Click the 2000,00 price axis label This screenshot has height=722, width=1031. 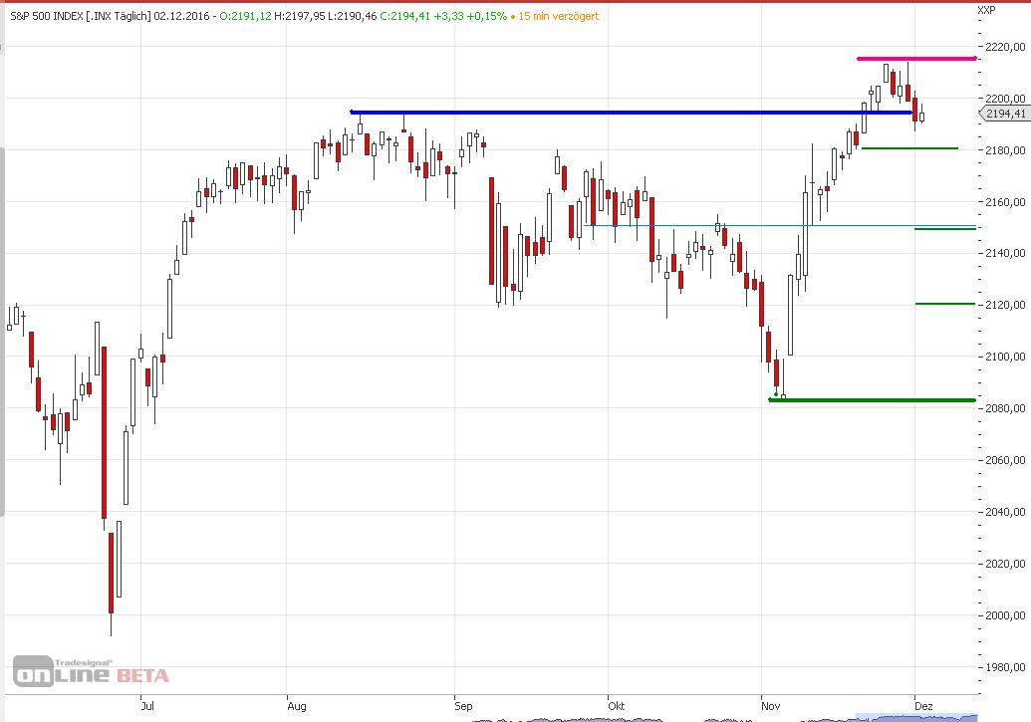pyautogui.click(x=1005, y=615)
